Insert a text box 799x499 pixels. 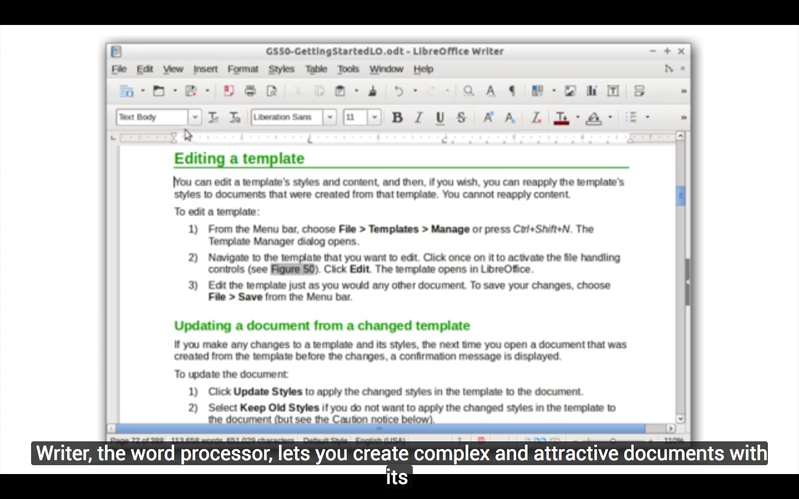pos(613,91)
